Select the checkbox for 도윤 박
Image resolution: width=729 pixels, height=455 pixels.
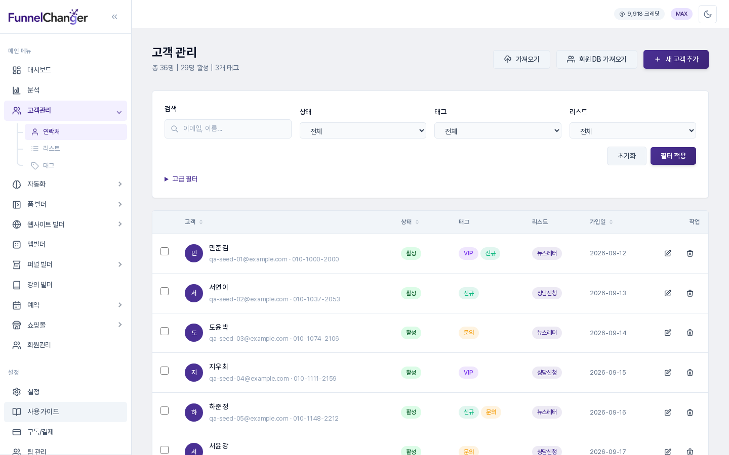tap(165, 331)
